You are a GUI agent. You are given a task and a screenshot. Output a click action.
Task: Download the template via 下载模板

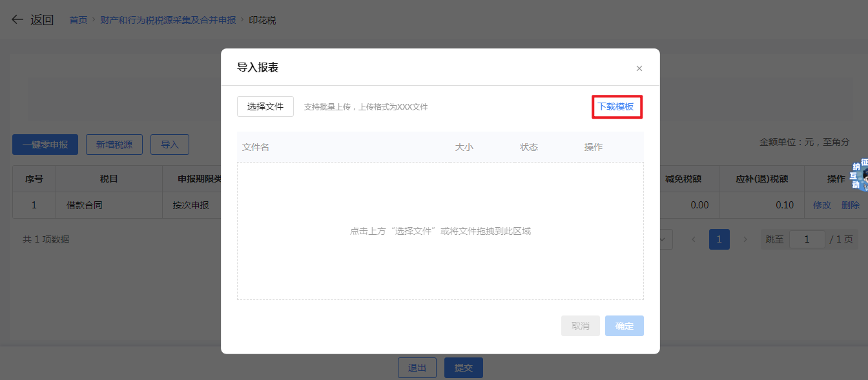tap(615, 106)
